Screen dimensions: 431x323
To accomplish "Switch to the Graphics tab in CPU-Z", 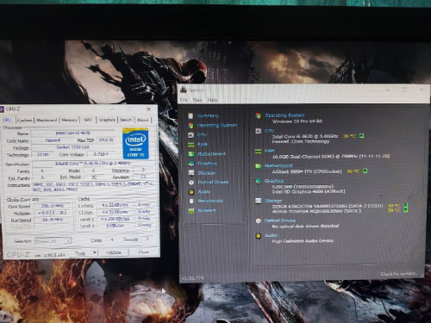I will 107,120.
